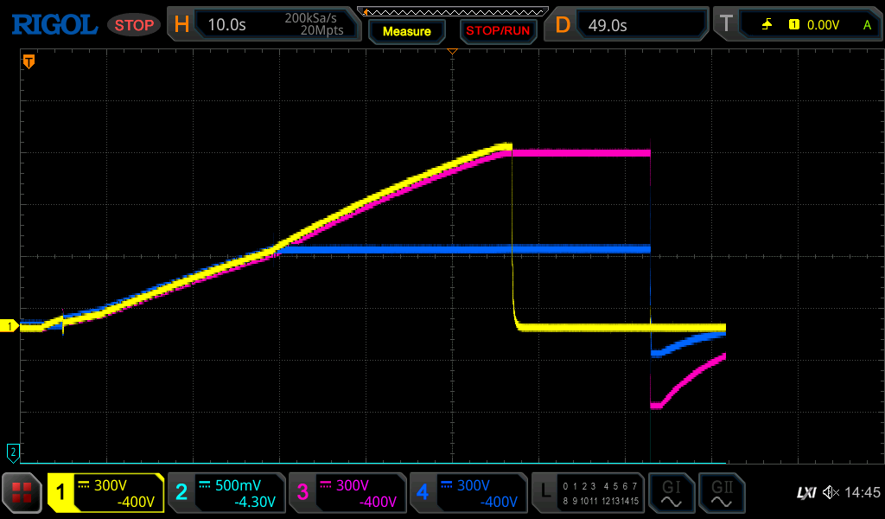The height and width of the screenshot is (519, 885).
Task: Click the LXI network status icon
Action: click(x=805, y=493)
